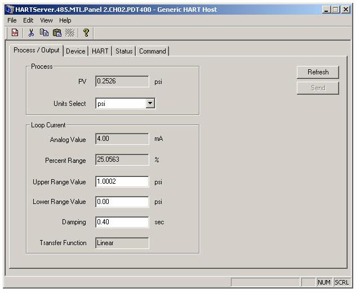This screenshot has width=356, height=293.
Task: Expand the Units Select dropdown arrow
Action: click(x=150, y=103)
